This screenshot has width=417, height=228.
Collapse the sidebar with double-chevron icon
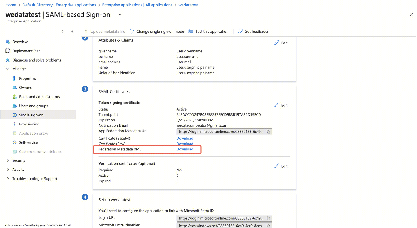click(72, 32)
